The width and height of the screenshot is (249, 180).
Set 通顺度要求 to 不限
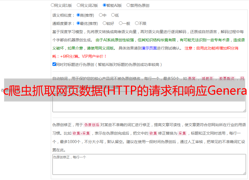tap(137, 23)
